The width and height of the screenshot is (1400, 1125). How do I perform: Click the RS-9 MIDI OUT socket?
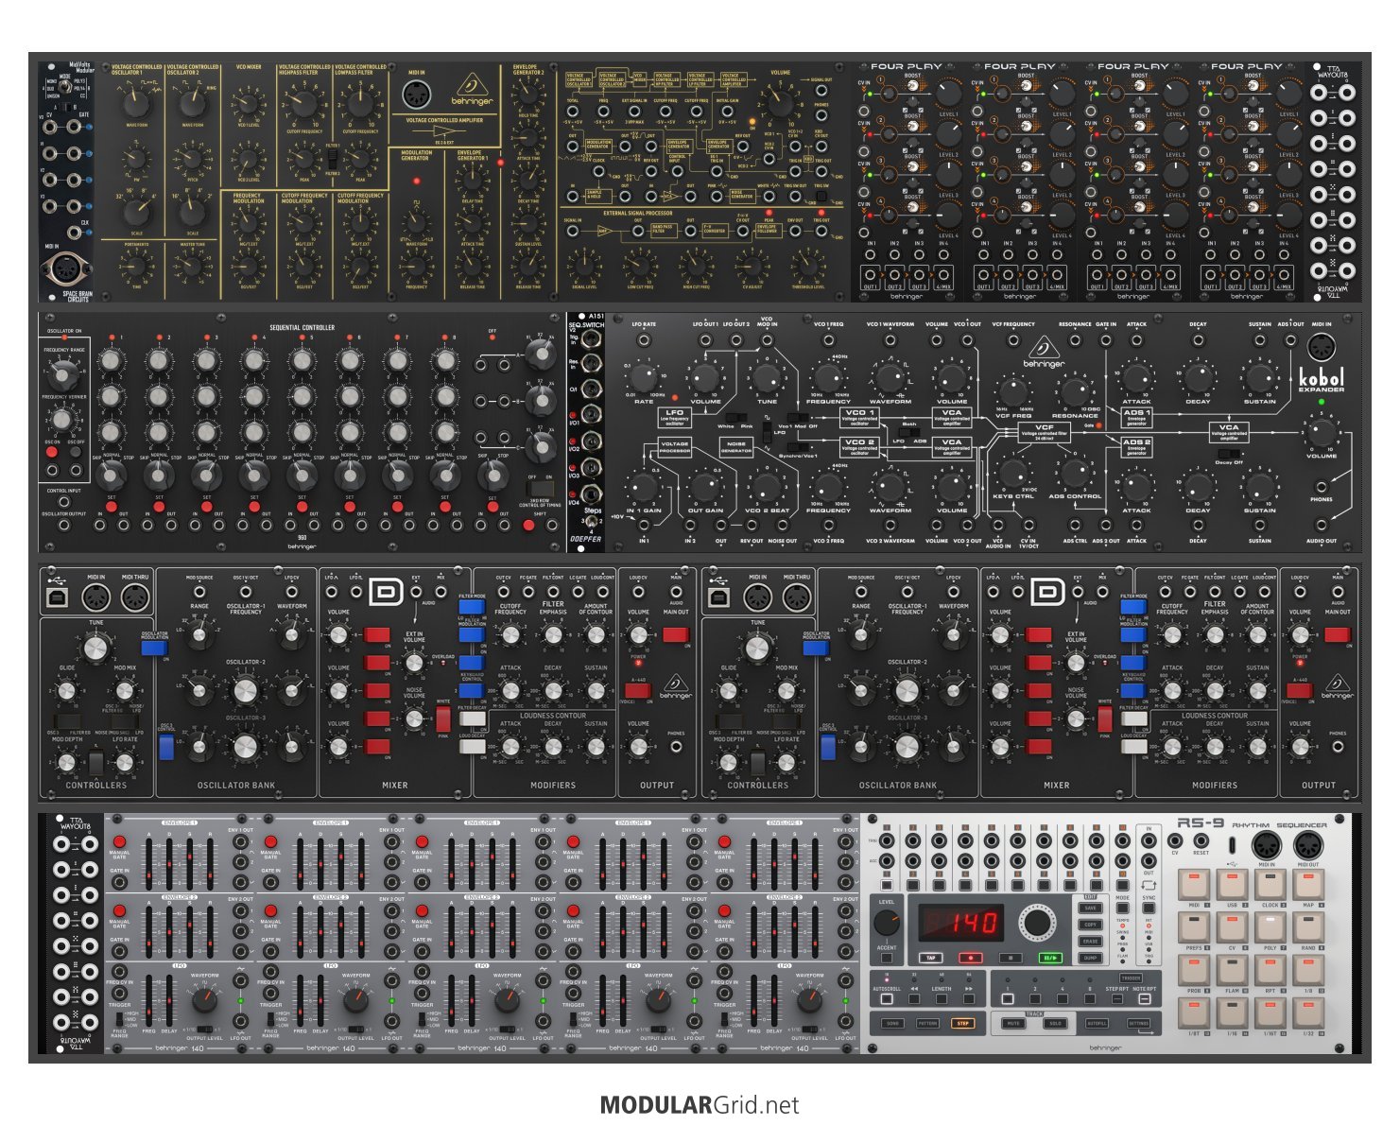click(x=1308, y=846)
